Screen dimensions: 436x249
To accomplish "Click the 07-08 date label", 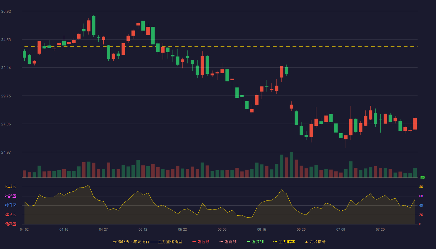I will pos(341,229).
